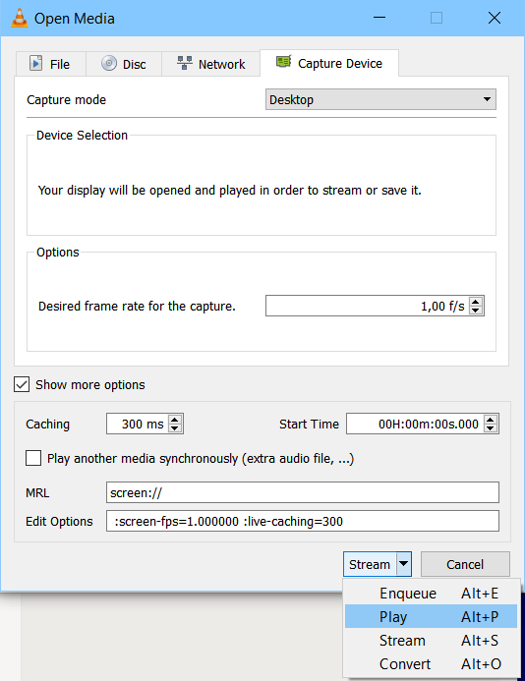Click the 'Your display will be opened' text
This screenshot has width=525, height=681.
(229, 191)
